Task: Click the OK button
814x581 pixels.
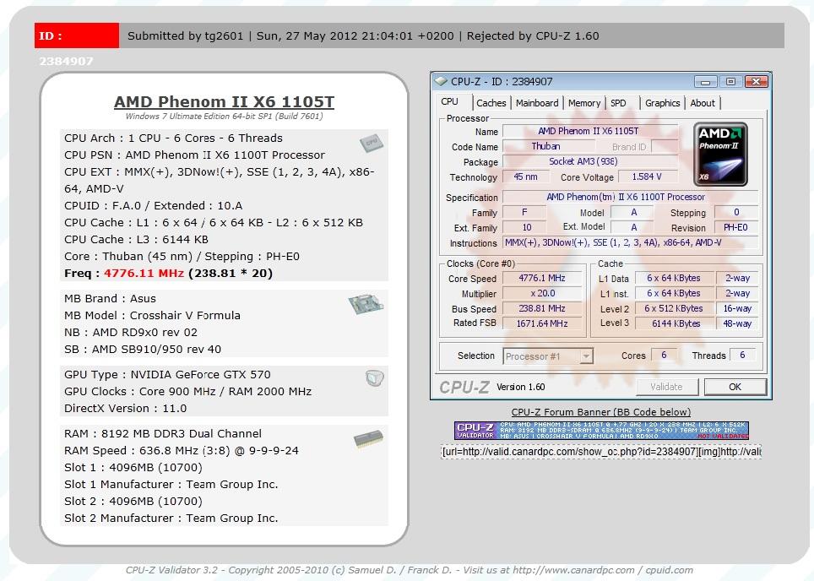Action: coord(735,387)
